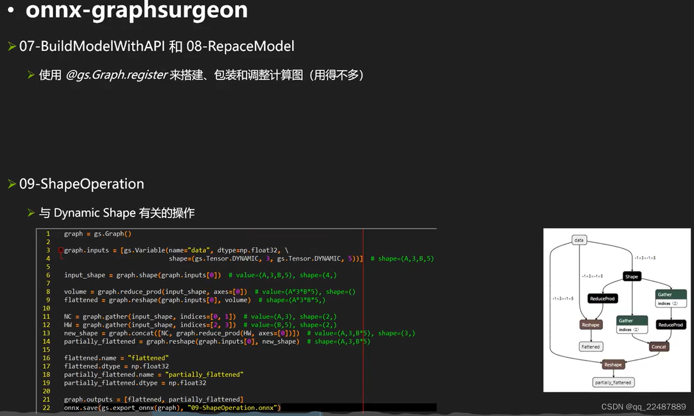This screenshot has width=694, height=416.
Task: Click 'partially_flattened.name = "partially_flattened"' code line
Action: pyautogui.click(x=154, y=374)
